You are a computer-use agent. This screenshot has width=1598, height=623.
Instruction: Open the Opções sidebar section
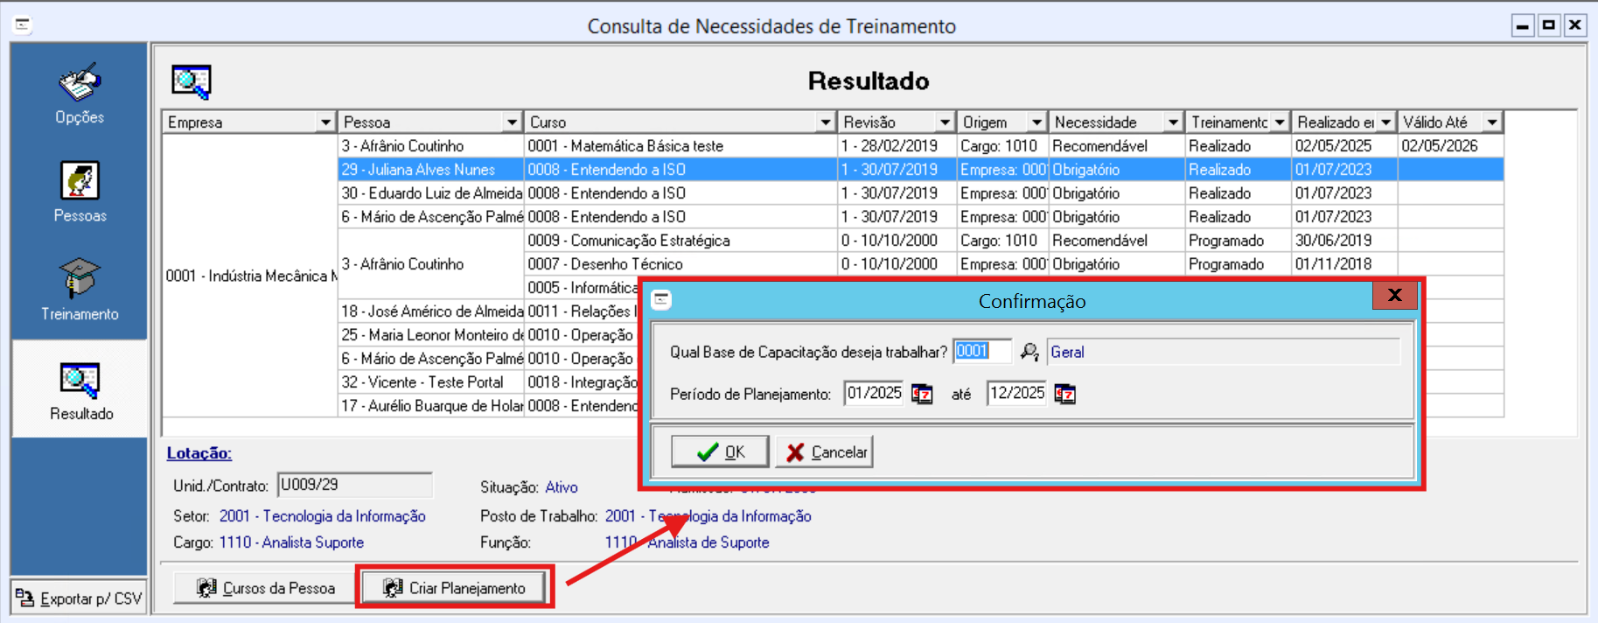80,94
